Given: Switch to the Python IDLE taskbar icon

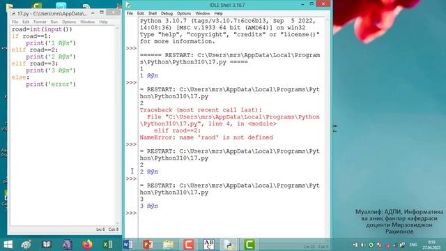Looking at the screenshot, I should (x=229, y=245).
